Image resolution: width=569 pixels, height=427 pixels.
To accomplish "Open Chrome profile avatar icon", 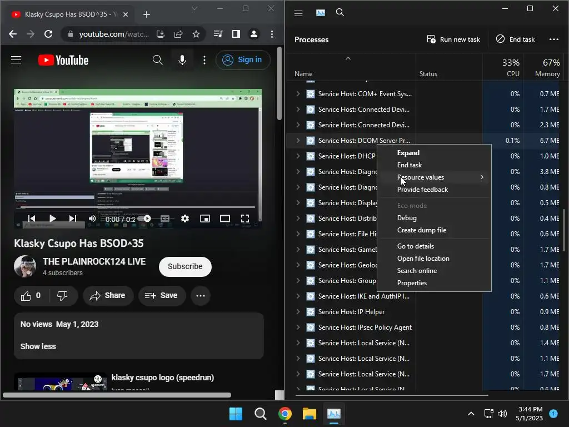I will 253,34.
